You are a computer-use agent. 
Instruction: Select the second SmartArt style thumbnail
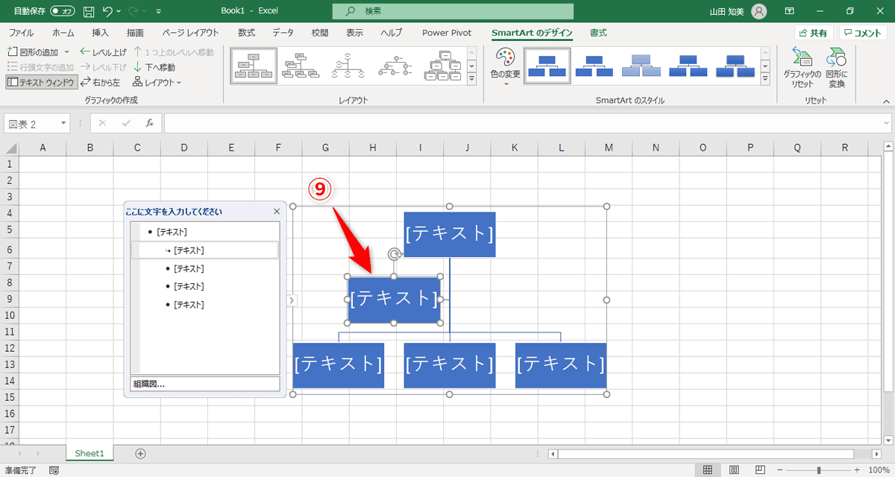[594, 66]
